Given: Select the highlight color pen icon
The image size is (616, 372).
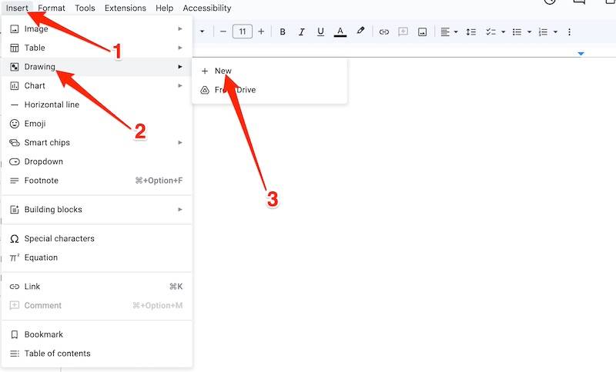Looking at the screenshot, I should (x=360, y=32).
